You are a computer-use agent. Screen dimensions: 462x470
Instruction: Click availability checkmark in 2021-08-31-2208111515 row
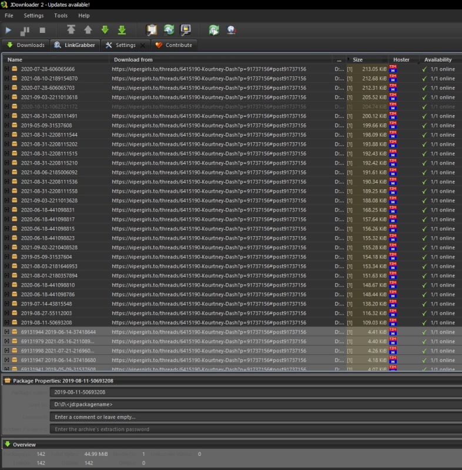point(424,154)
